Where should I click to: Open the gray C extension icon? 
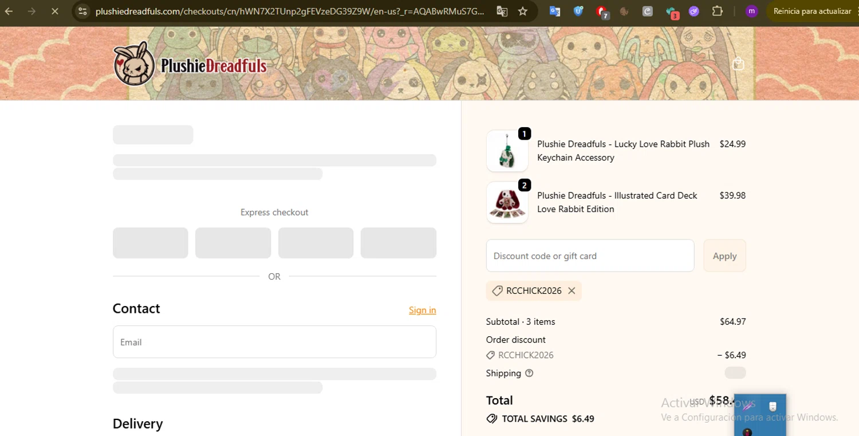pos(647,11)
